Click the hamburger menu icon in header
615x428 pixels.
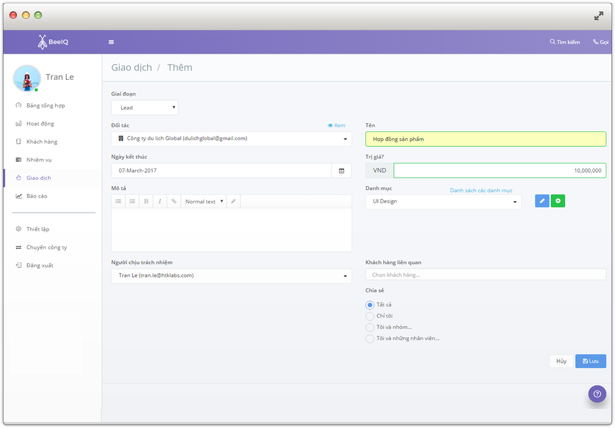point(111,42)
